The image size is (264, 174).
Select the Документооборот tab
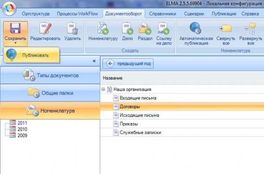[x=123, y=14]
